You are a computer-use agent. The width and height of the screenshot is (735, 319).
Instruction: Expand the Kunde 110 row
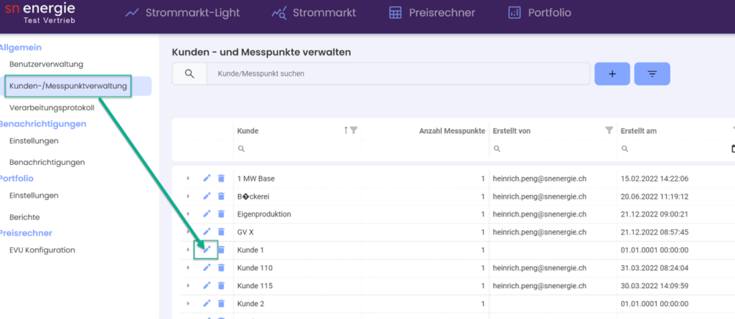coord(188,267)
